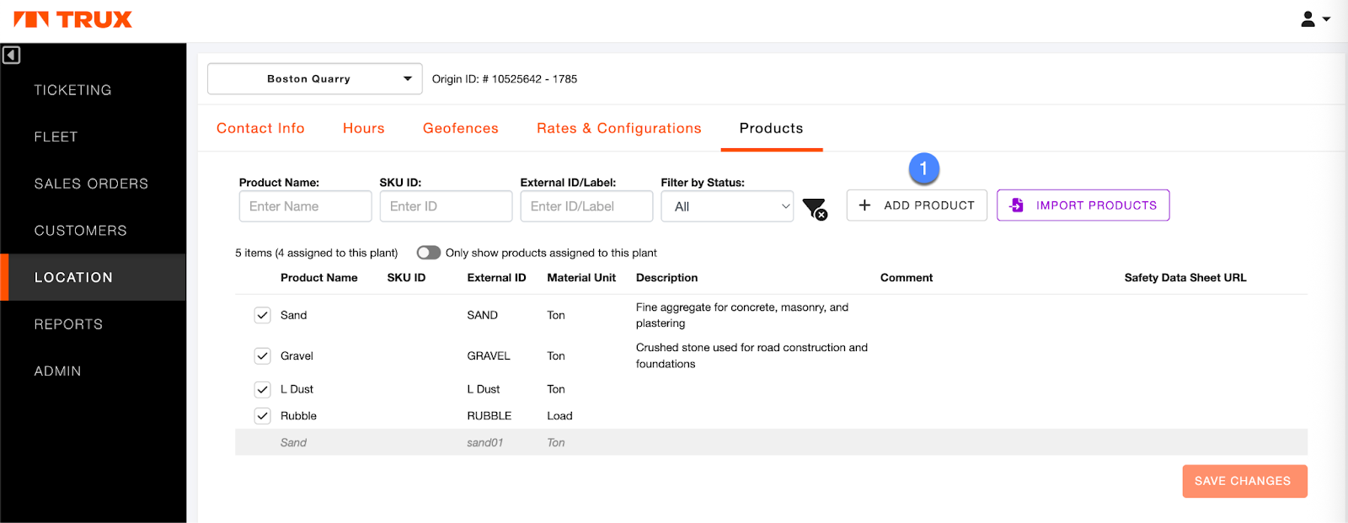1348x523 pixels.
Task: Uncheck the Sand product checkbox
Action: [262, 315]
